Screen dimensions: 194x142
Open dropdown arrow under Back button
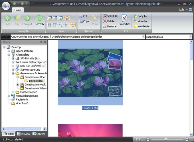pyautogui.click(x=7, y=27)
